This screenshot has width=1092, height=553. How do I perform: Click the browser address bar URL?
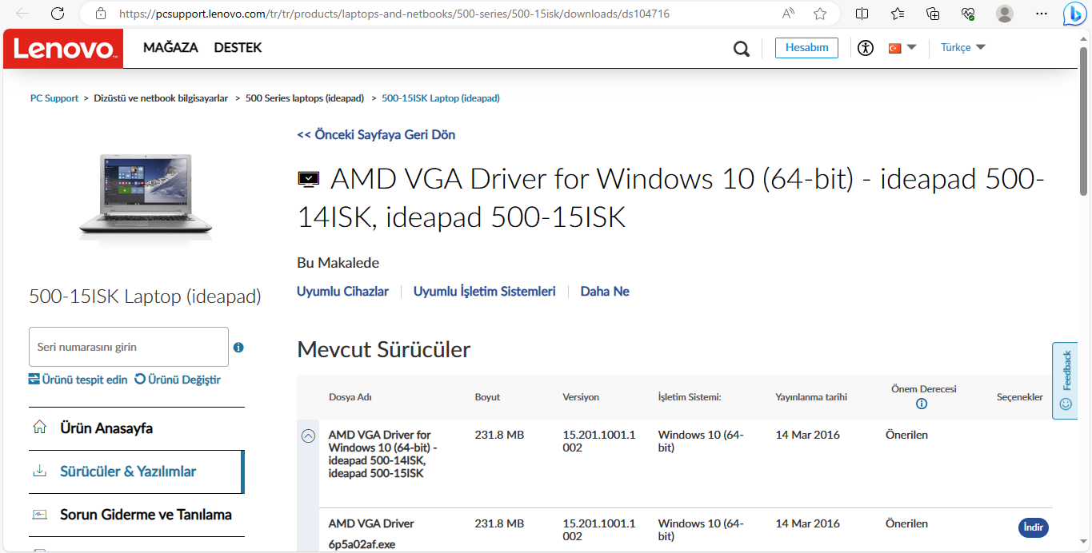coord(394,14)
